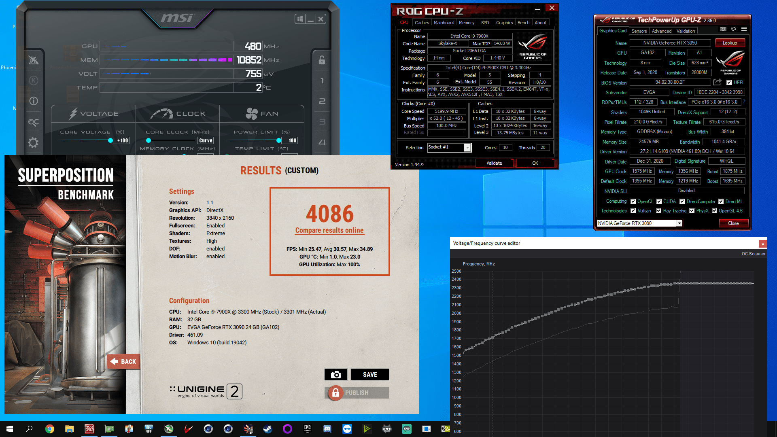Toggle the Ray Tracing checkbox
This screenshot has width=777, height=437.
(659, 211)
